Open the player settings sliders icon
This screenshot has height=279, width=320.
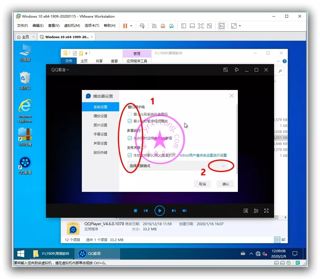(256, 211)
